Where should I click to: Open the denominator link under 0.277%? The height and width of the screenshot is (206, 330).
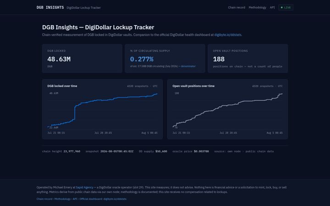click(188, 66)
